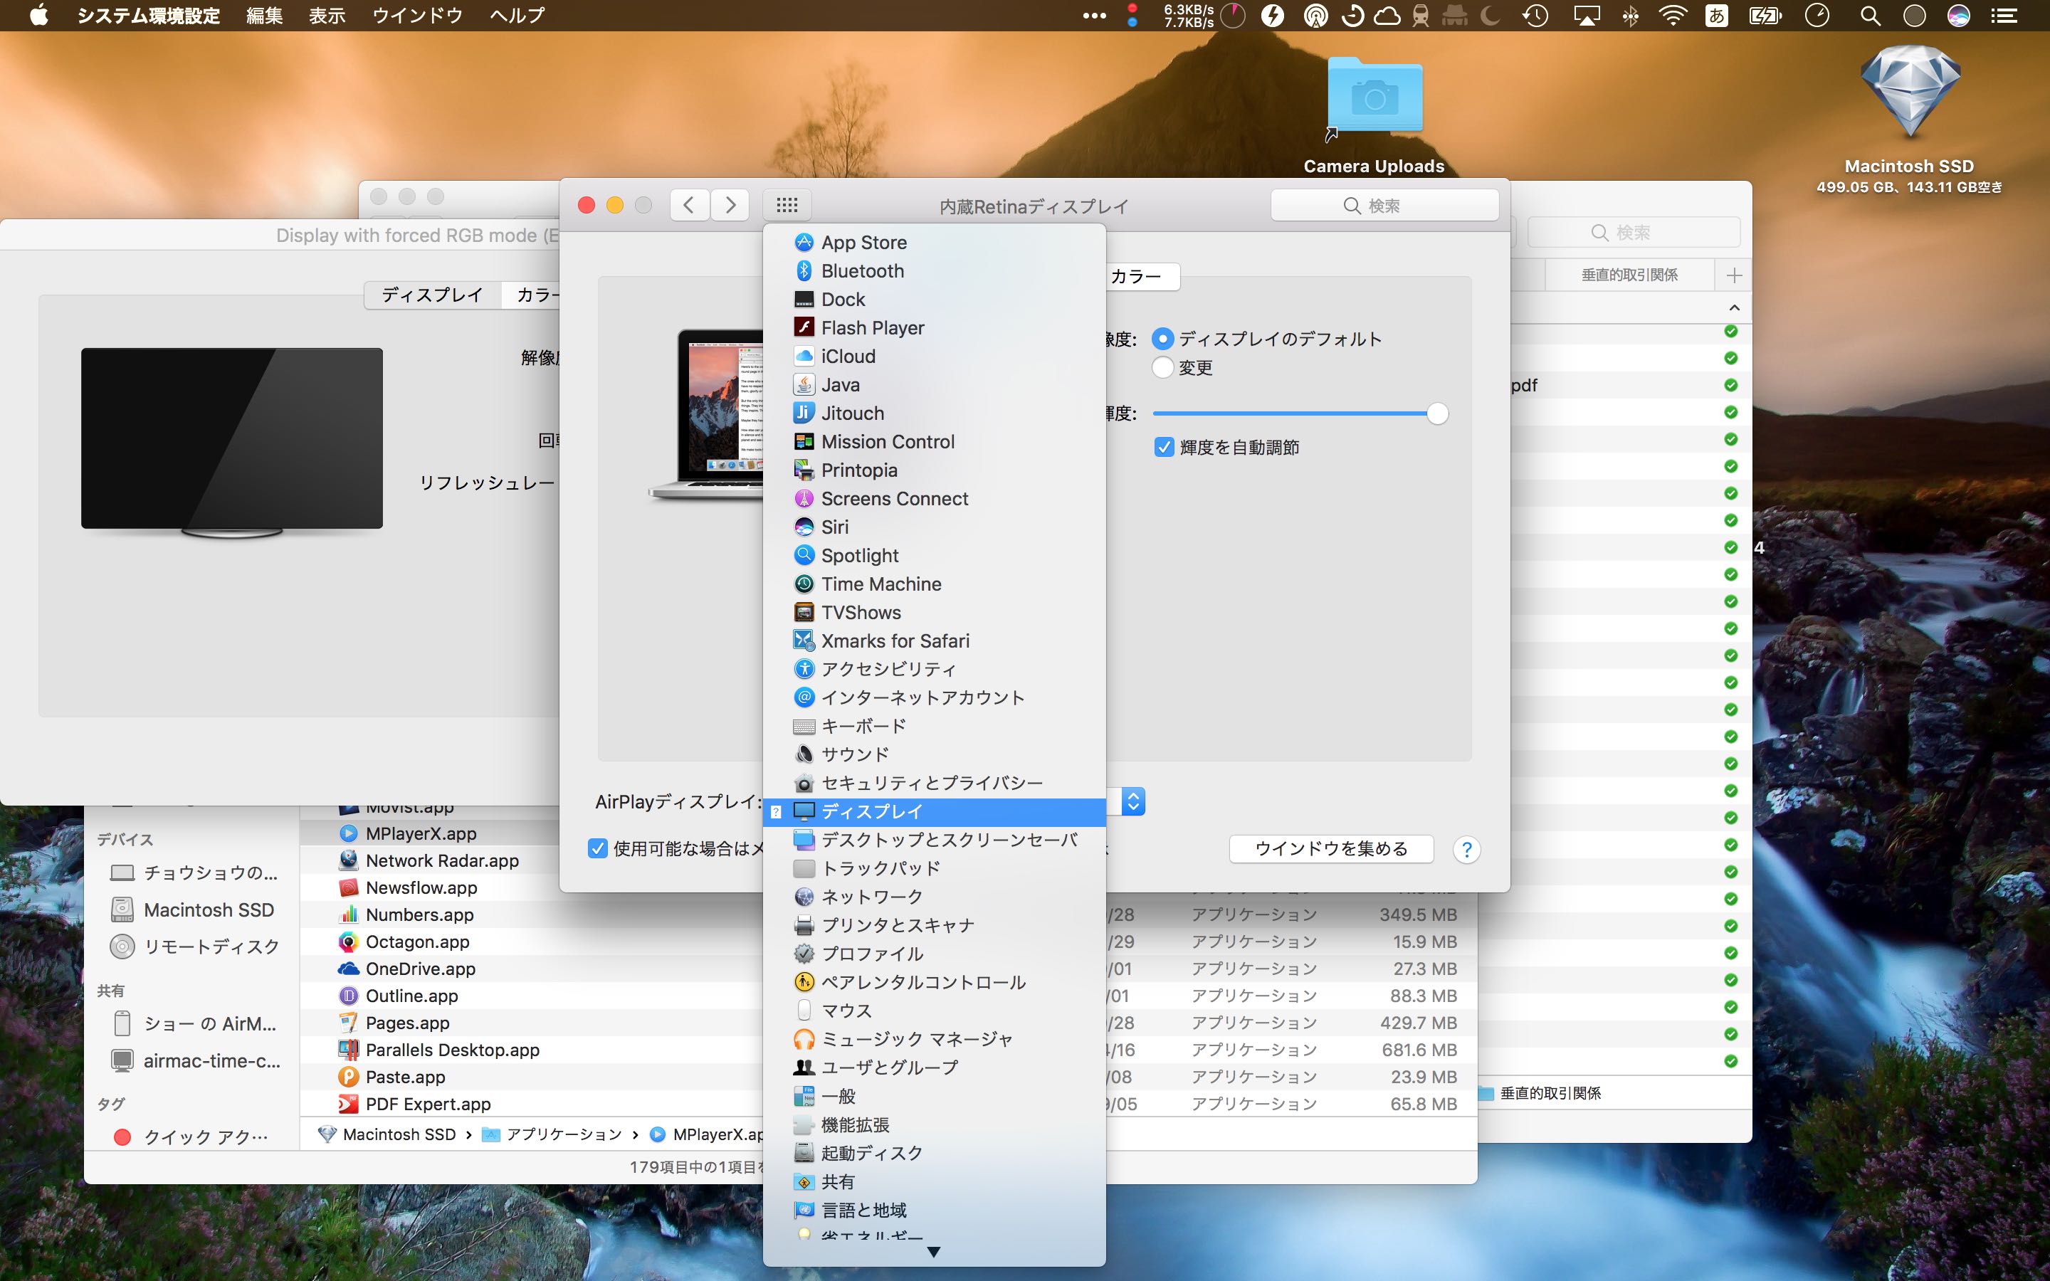Image resolution: width=2050 pixels, height=1281 pixels.
Task: Open the 表示 menu in menu bar
Action: pos(327,15)
